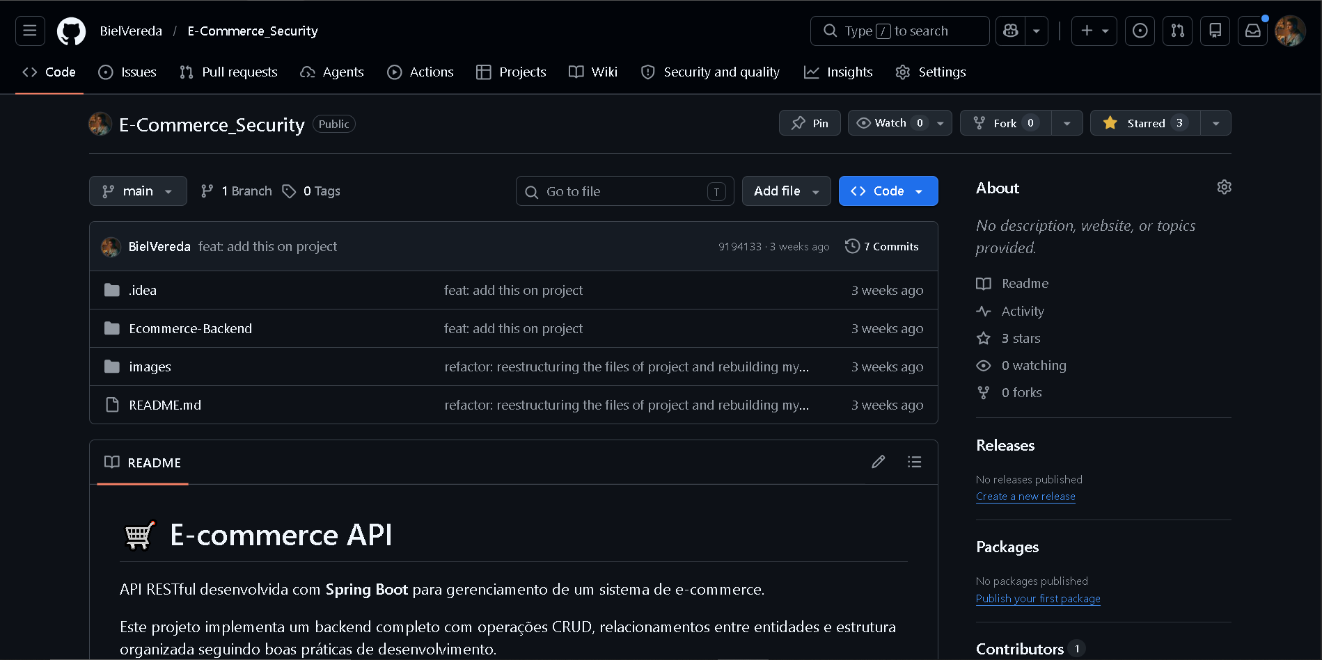Image resolution: width=1322 pixels, height=660 pixels.
Task: Open the .idea folder
Action: [x=143, y=290]
